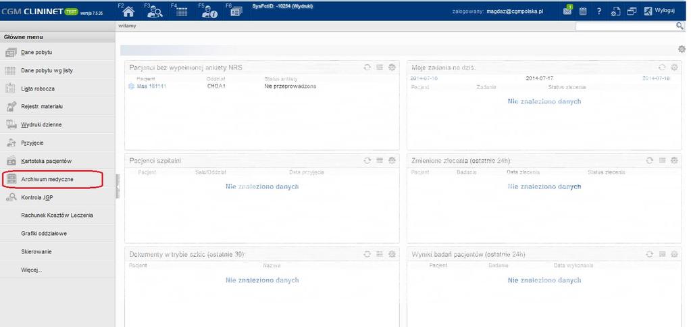691x327 pixels.
Task: Open Kartoteka pacjentów menu item
Action: tap(57, 161)
